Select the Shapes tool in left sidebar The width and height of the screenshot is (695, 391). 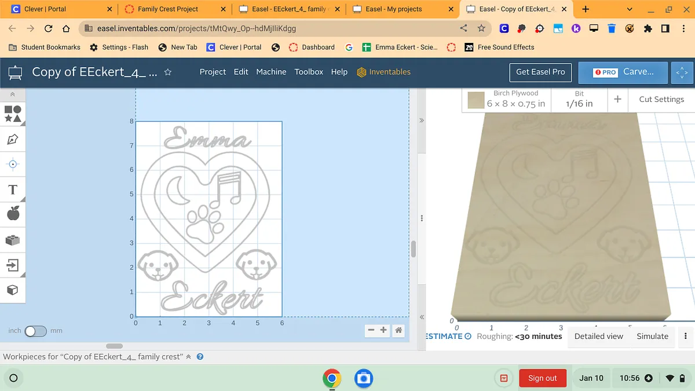click(x=13, y=114)
